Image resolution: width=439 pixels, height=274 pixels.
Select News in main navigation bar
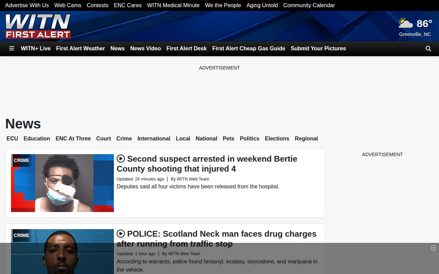118,49
